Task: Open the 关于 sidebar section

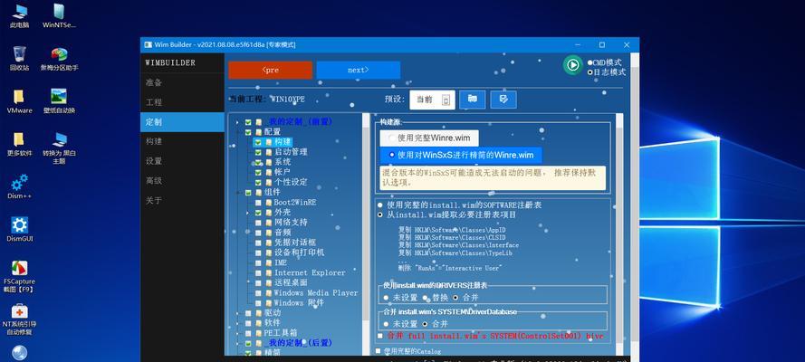Action: pyautogui.click(x=182, y=201)
